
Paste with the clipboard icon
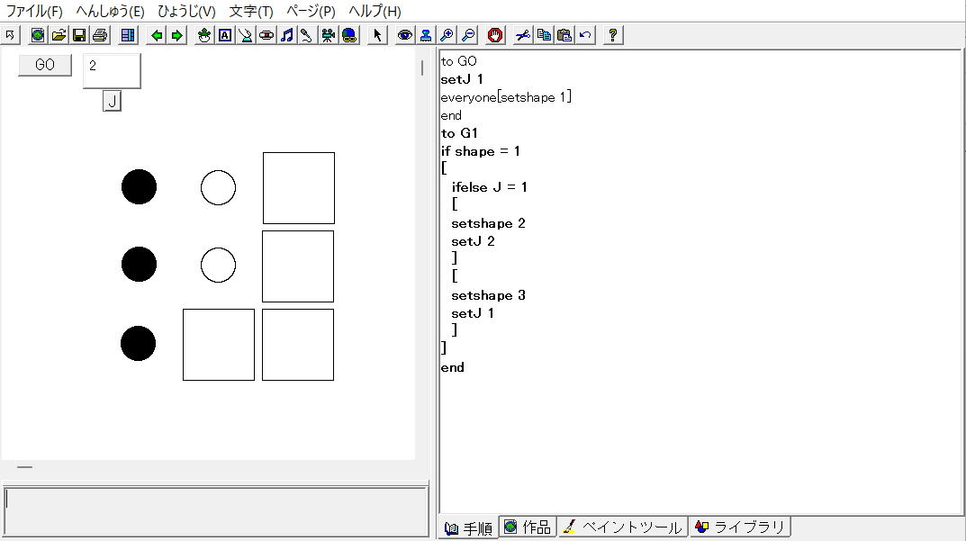(564, 35)
